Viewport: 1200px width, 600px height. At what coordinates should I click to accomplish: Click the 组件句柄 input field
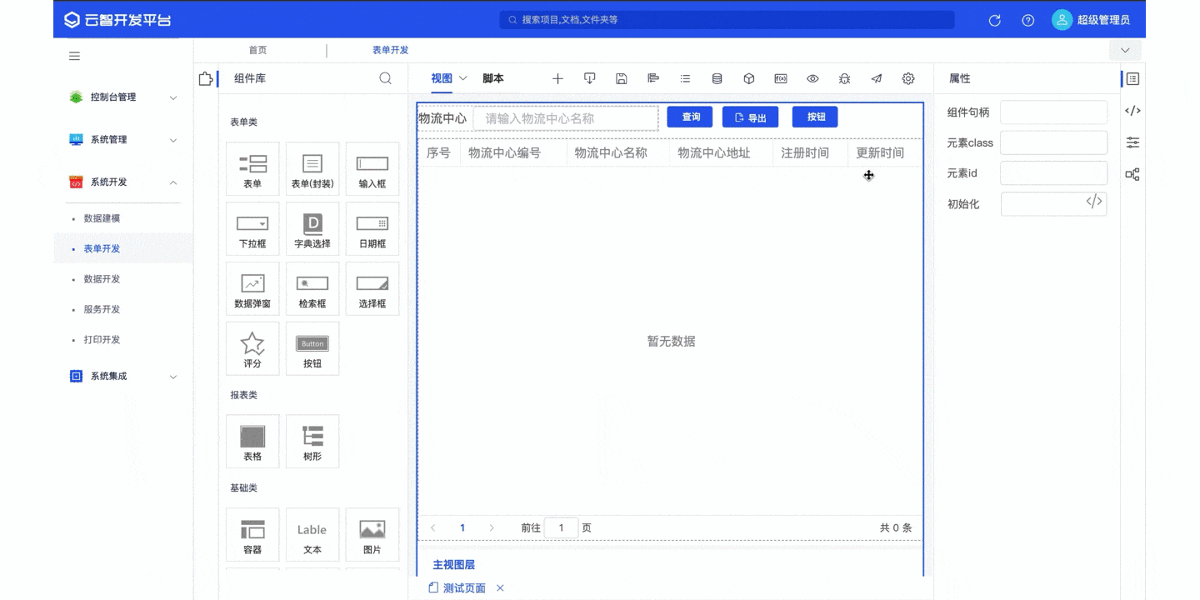tap(1053, 112)
